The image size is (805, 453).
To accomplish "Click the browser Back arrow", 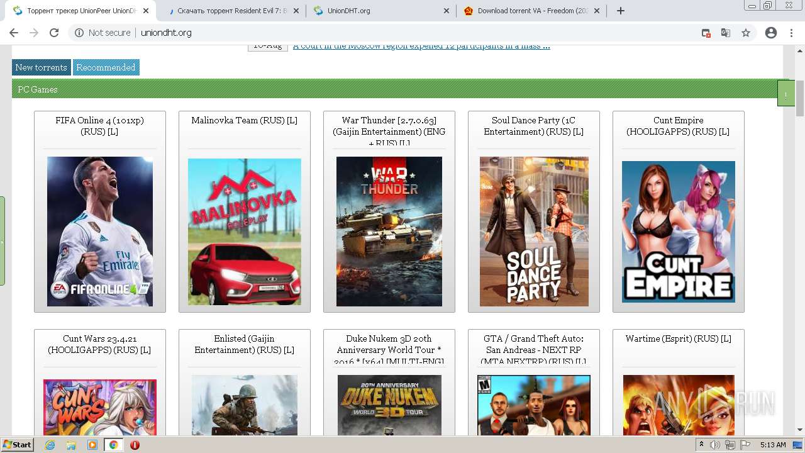I will pos(14,33).
